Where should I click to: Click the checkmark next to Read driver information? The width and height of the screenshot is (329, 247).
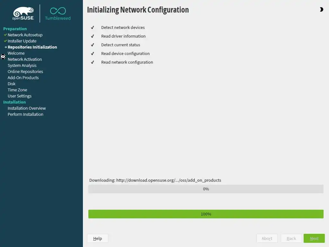(93, 36)
